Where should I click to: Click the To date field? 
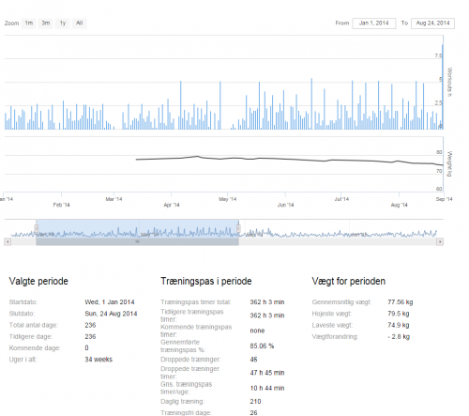[432, 23]
